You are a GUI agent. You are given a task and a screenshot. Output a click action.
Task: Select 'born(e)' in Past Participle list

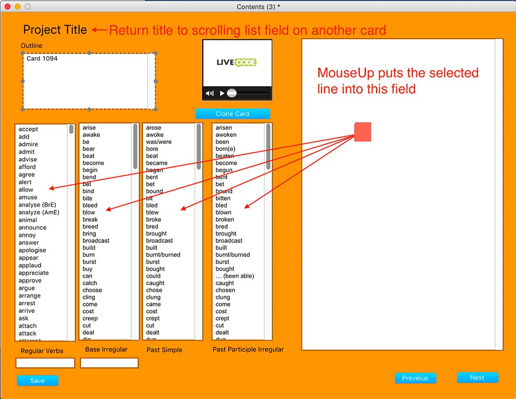(225, 149)
